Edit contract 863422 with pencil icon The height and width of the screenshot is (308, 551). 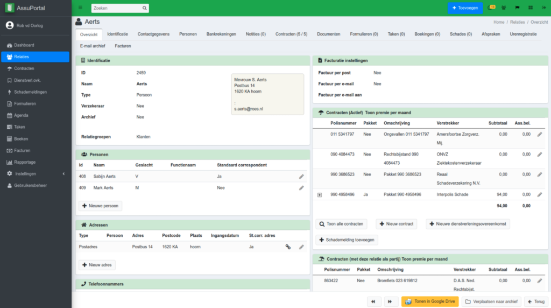540,281
